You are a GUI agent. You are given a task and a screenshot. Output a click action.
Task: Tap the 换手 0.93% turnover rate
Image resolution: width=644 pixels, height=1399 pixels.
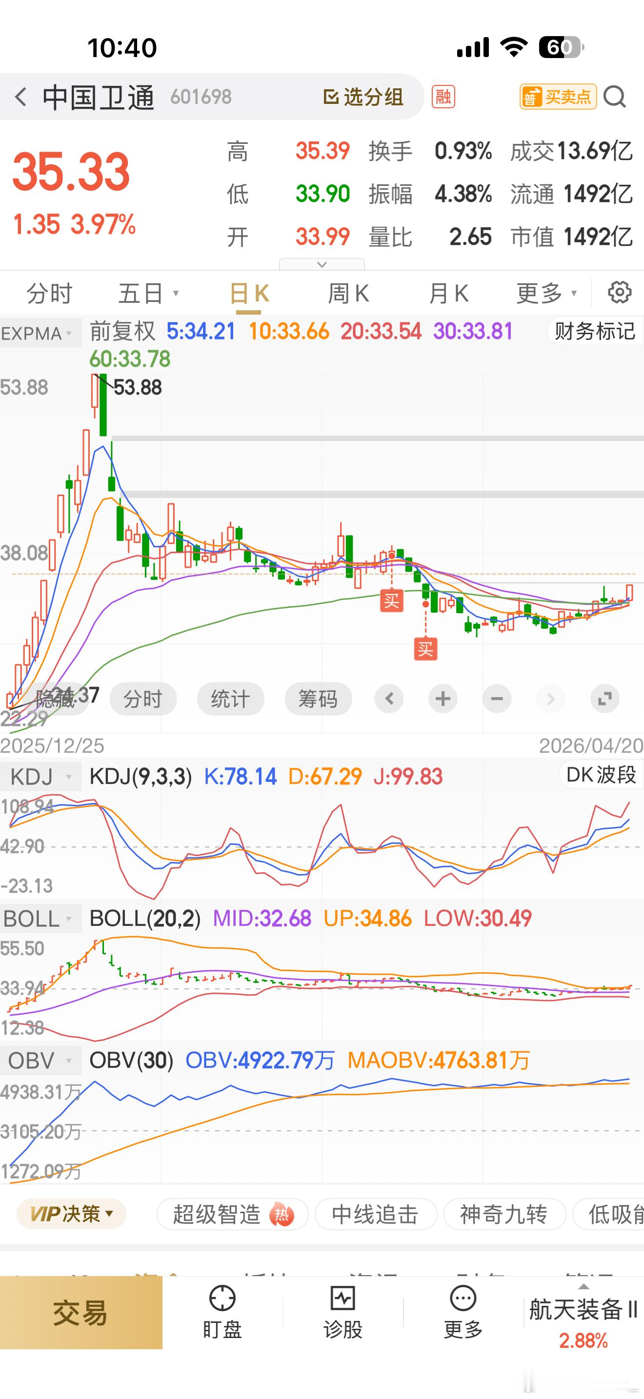coord(430,151)
